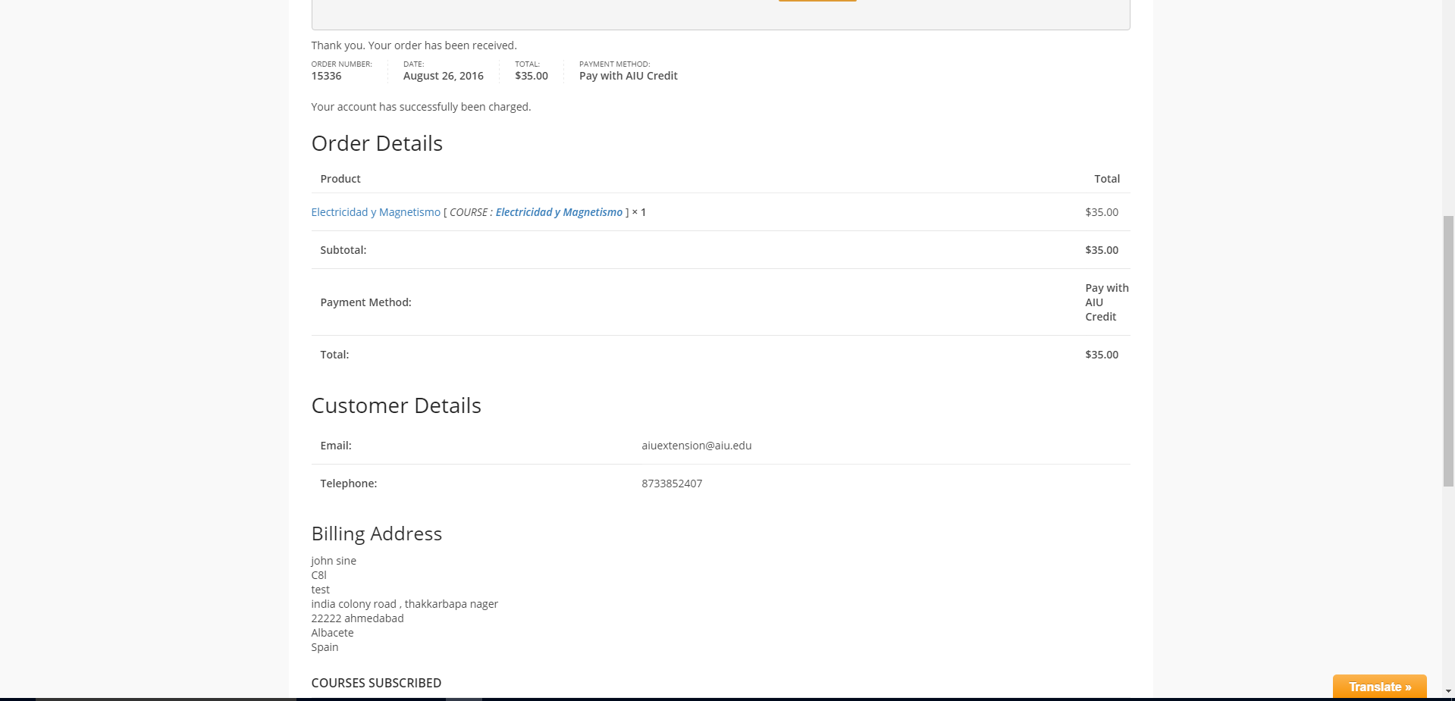Click the order date August 26, 2016
Viewport: 1455px width, 701px height.
443,76
